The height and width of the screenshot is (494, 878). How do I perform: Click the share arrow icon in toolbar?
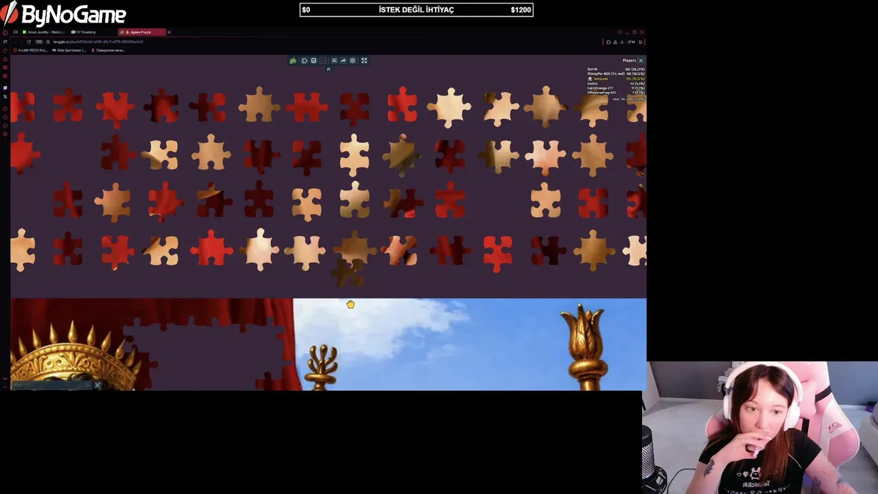coord(343,60)
